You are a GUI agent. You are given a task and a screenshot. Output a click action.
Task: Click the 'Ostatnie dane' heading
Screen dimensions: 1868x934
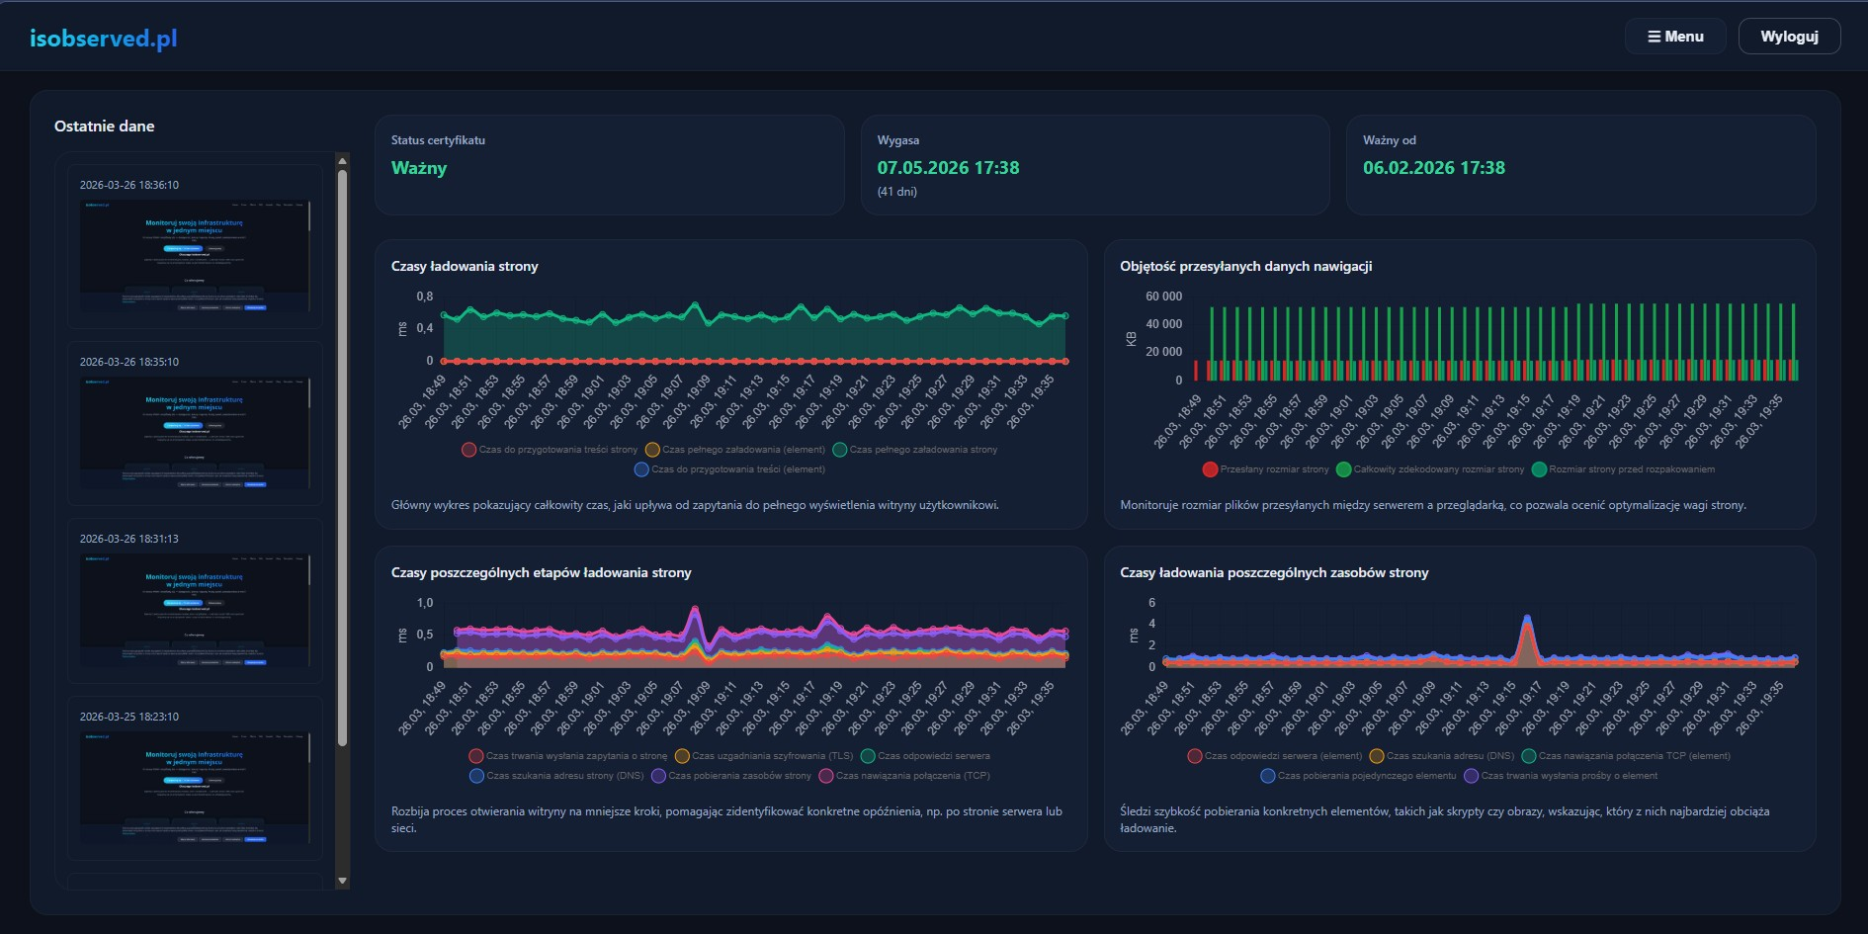pyautogui.click(x=105, y=127)
